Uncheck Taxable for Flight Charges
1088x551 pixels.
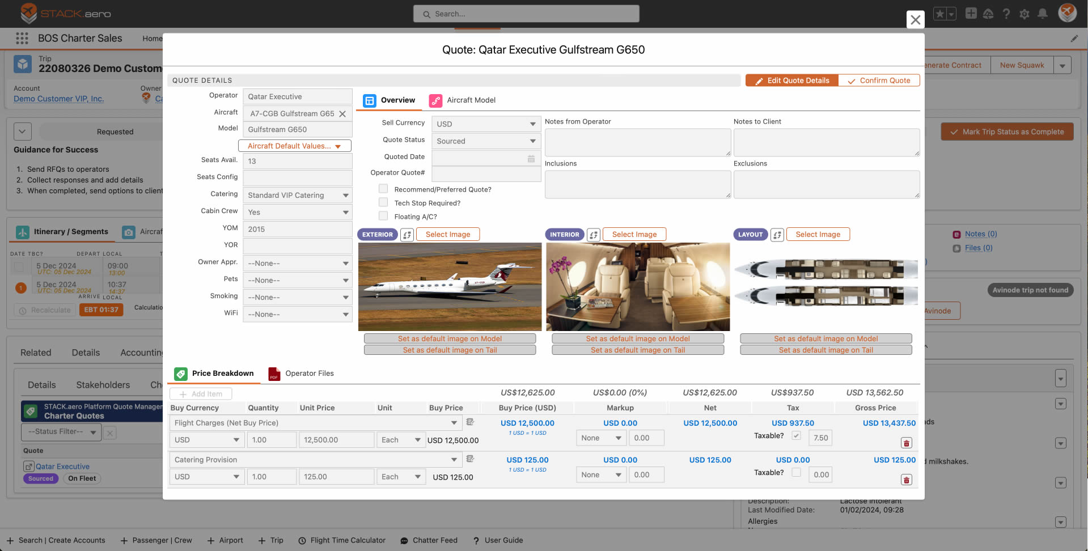click(797, 435)
